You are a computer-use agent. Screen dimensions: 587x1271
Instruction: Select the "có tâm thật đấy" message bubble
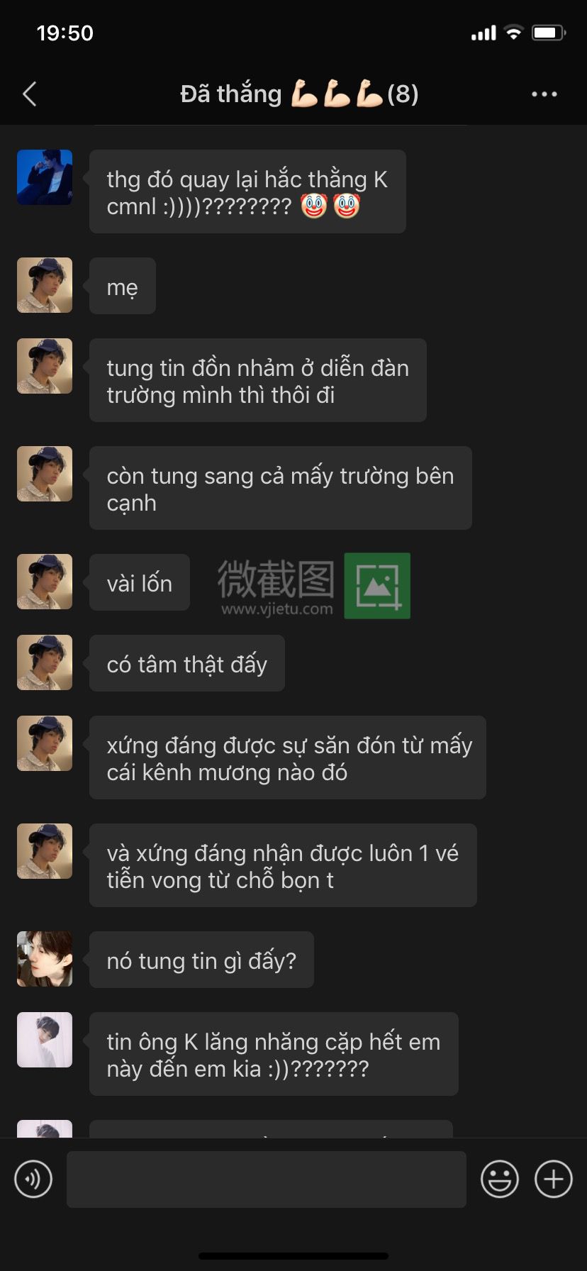coord(187,663)
